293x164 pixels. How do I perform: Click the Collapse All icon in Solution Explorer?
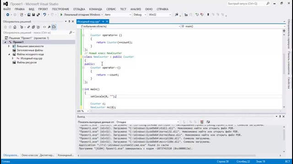[33, 27]
